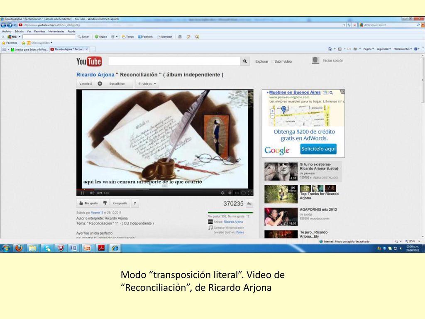Open the player settings gear
This screenshot has width=425, height=319.
[x=222, y=193]
